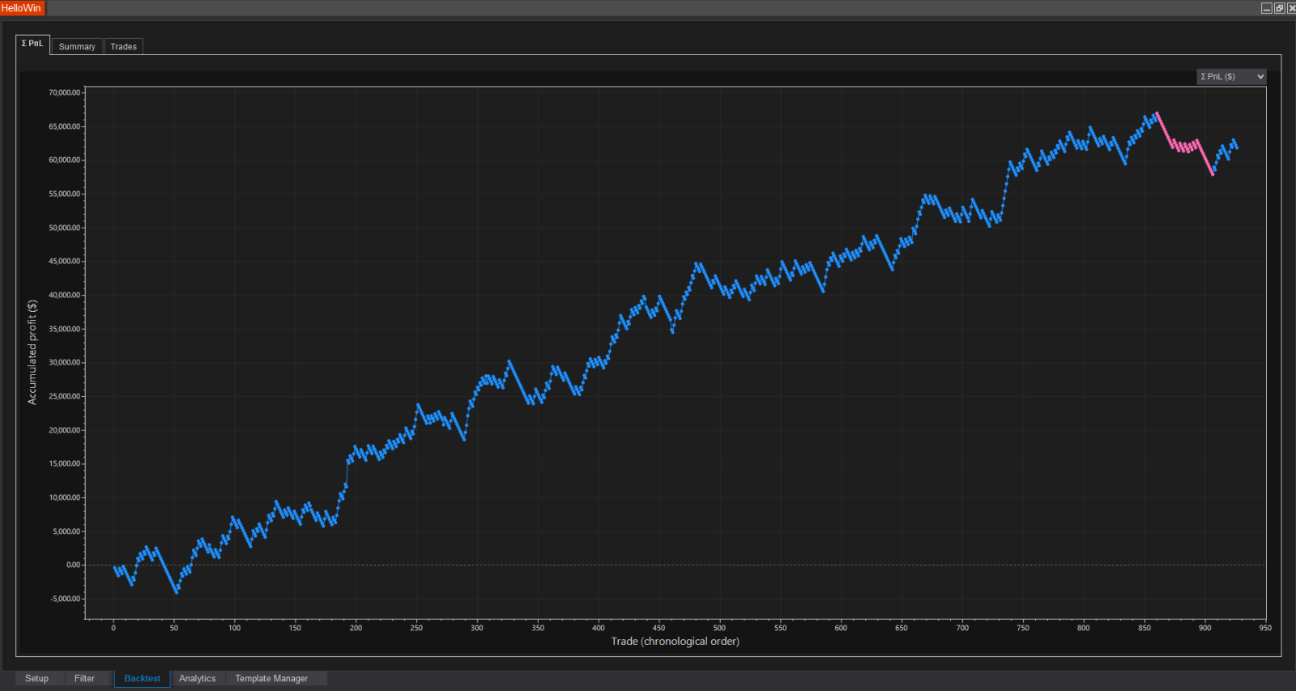Click the Trade (chronological order) axis title
The height and width of the screenshot is (691, 1296).
(x=675, y=642)
